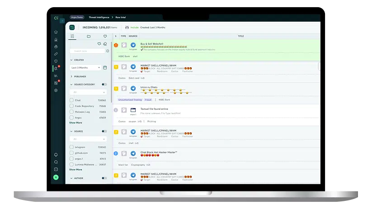This screenshot has height=209, width=372.
Task: Open notifications bell in sidebar
Action: point(56,155)
